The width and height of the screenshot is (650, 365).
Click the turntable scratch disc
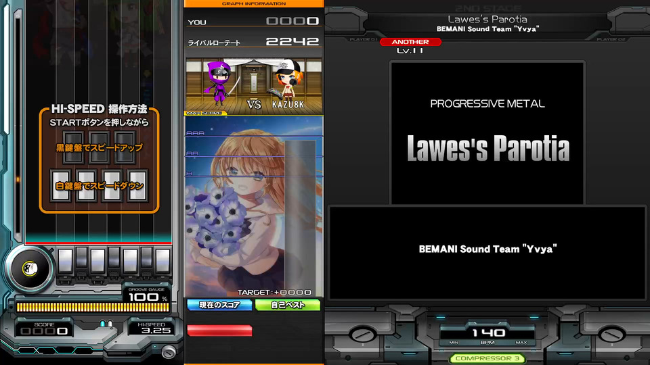tap(29, 269)
